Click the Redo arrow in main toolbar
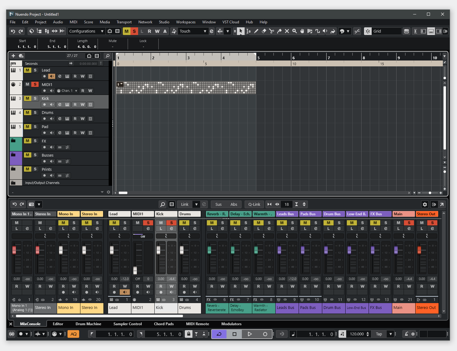The height and width of the screenshot is (351, 457). 21,31
